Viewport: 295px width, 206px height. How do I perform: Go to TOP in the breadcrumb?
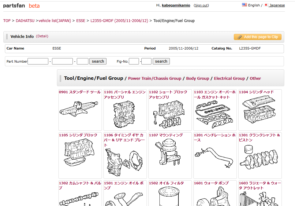[7, 21]
